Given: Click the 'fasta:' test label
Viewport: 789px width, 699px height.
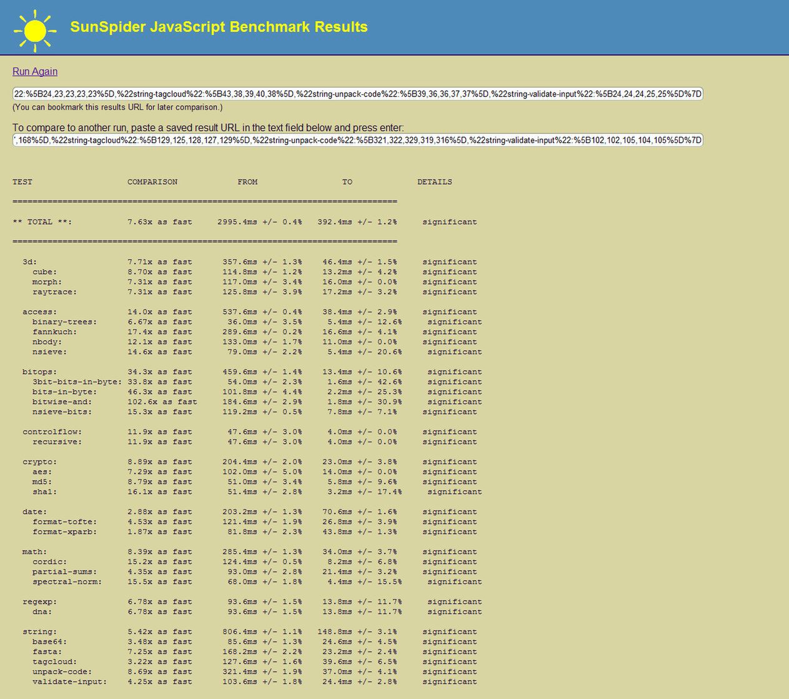Looking at the screenshot, I should [x=47, y=652].
